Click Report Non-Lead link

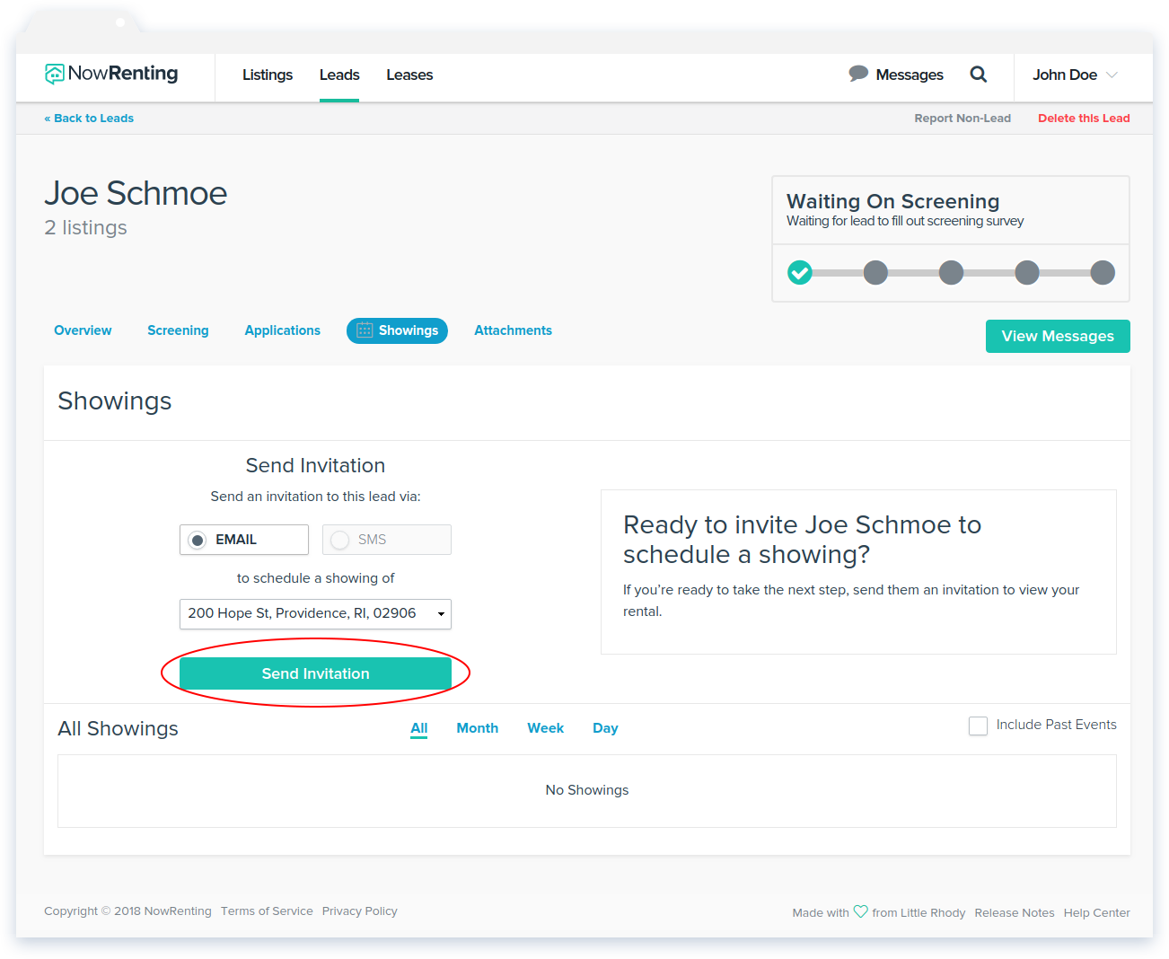[962, 118]
